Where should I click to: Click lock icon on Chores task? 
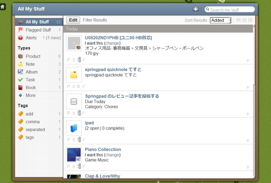tap(74, 113)
